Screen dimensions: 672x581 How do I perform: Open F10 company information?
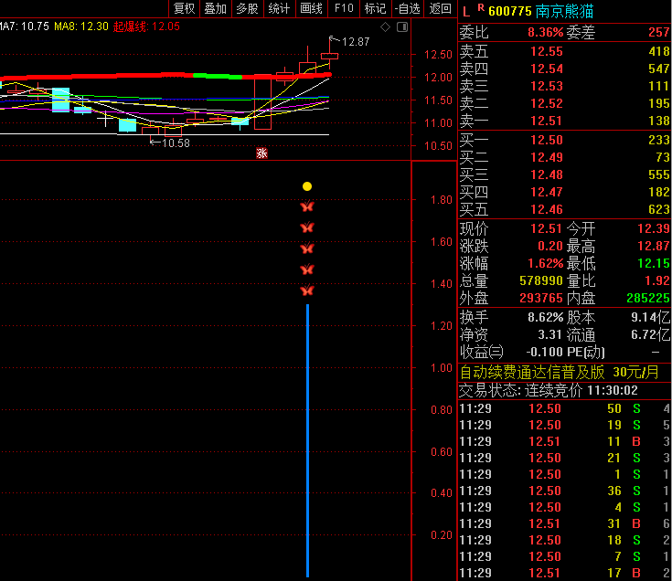pos(343,9)
